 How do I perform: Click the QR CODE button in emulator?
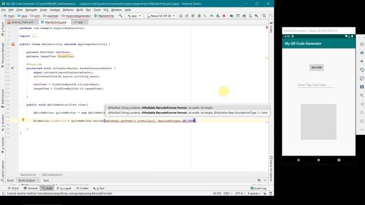pyautogui.click(x=317, y=67)
